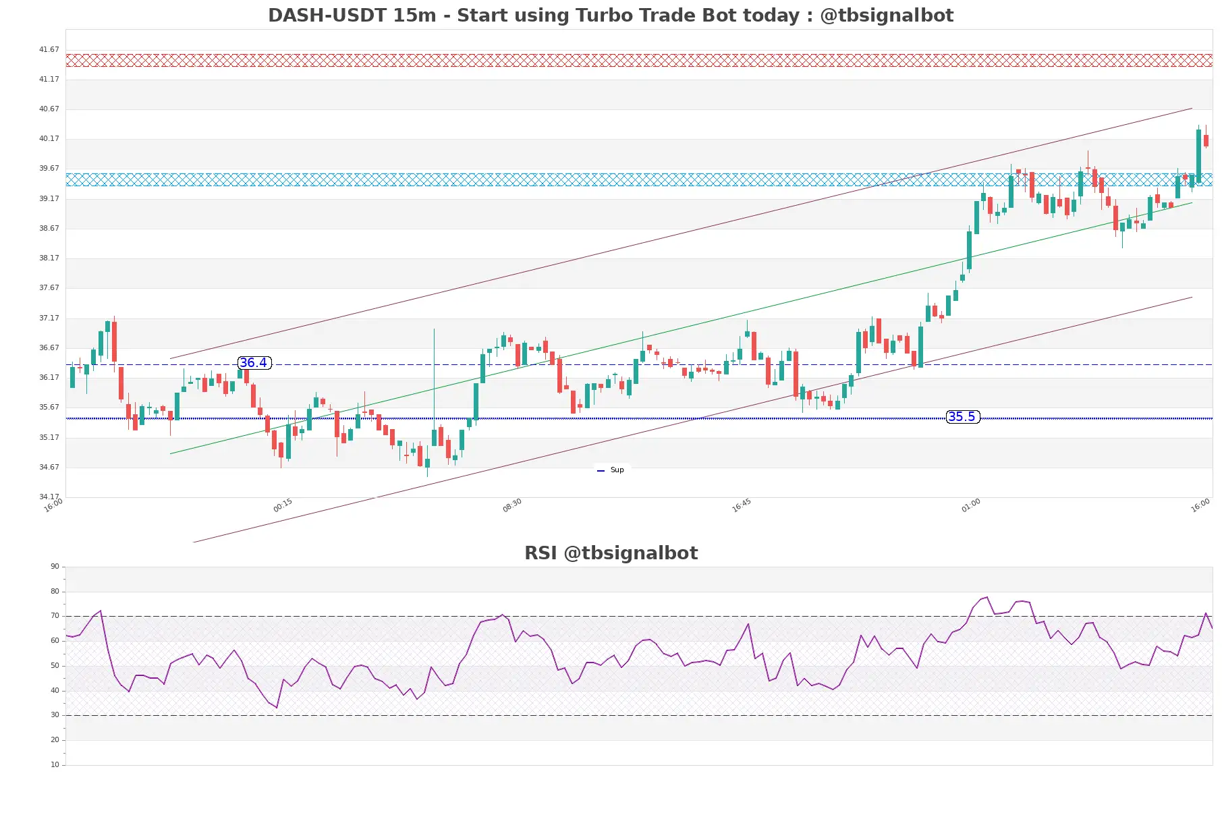Click the 08:30 time axis label
The image size is (1222, 815).
(x=512, y=505)
